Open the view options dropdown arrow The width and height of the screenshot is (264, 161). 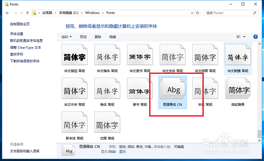click(x=244, y=37)
